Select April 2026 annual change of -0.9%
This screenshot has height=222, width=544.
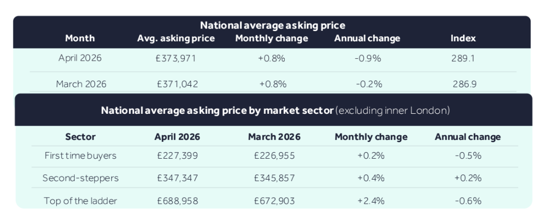pos(367,58)
